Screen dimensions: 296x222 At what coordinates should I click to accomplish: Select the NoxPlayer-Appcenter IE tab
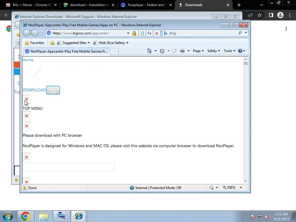click(66, 51)
